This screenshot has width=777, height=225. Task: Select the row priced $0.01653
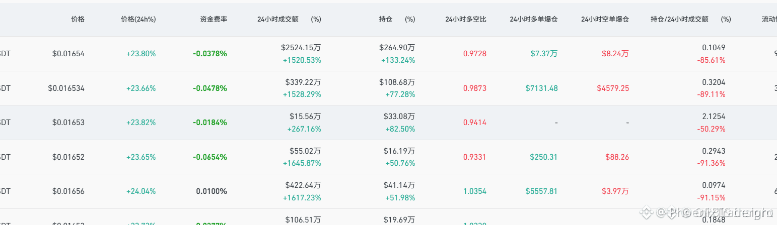pyautogui.click(x=388, y=123)
